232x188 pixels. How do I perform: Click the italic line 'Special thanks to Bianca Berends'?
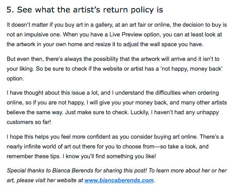[x=117, y=176]
